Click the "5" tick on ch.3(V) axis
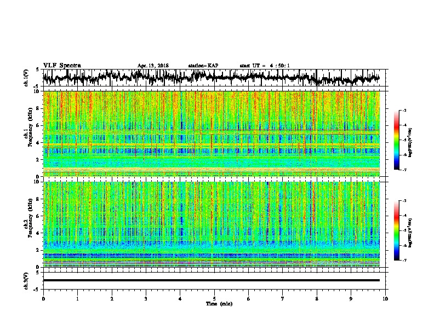434x335 pixels. coord(37,273)
